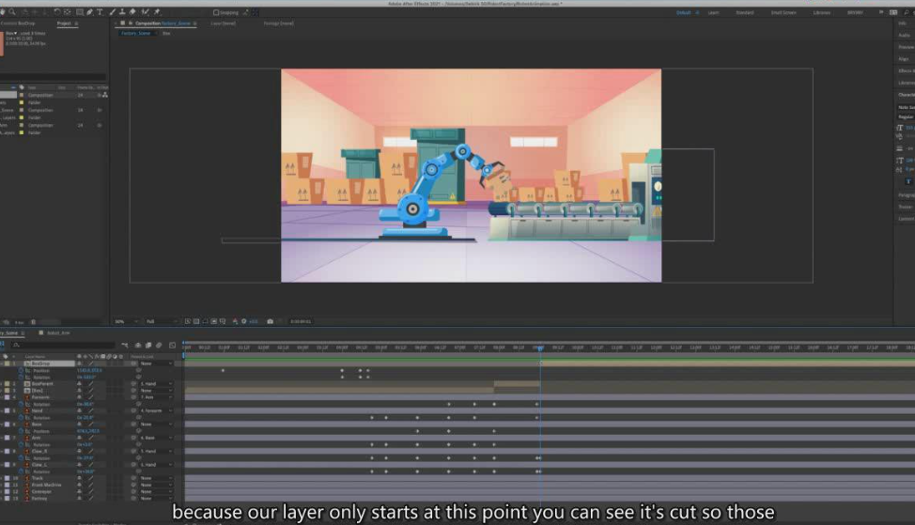Select the Horizontal Type tool

click(x=100, y=12)
